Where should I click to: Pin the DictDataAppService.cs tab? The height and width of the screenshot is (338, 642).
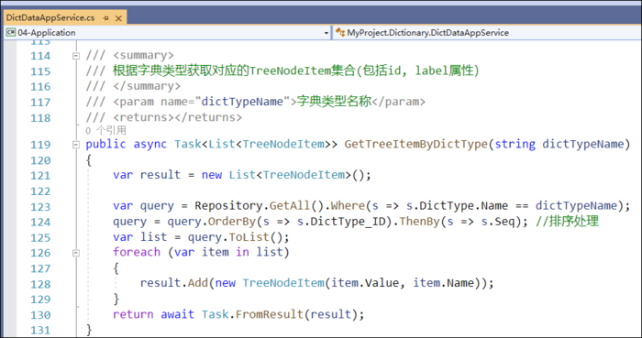tap(106, 18)
